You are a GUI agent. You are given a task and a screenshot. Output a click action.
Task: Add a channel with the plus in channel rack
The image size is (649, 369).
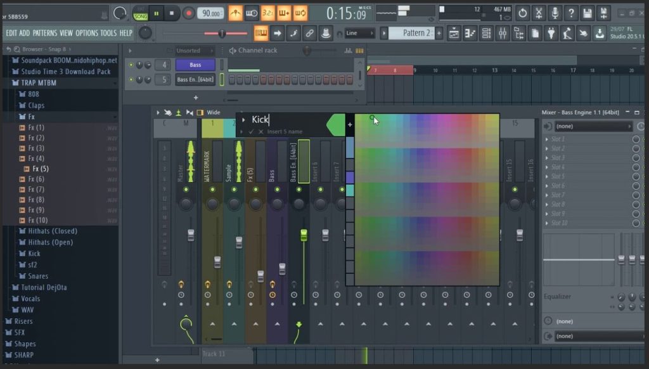(x=196, y=98)
